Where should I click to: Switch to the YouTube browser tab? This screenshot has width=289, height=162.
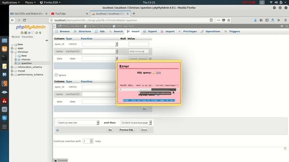pos(70,13)
